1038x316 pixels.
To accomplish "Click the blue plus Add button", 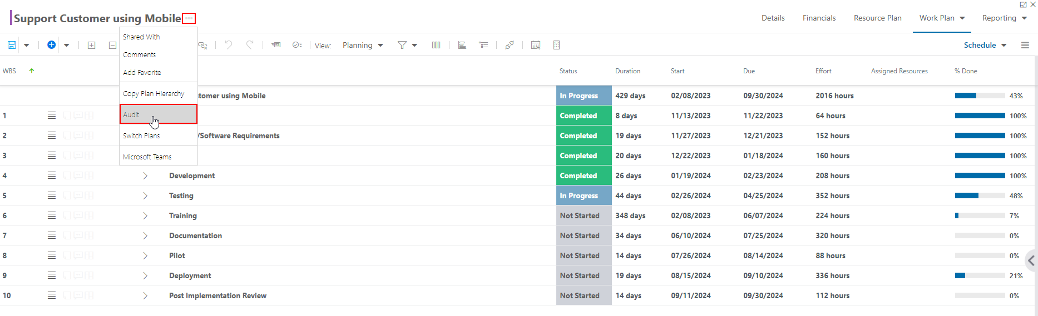I will pos(51,45).
